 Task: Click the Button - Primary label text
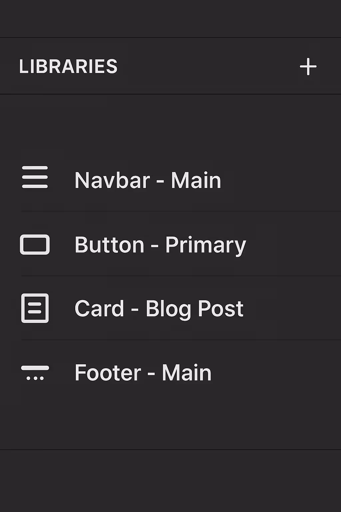click(160, 244)
